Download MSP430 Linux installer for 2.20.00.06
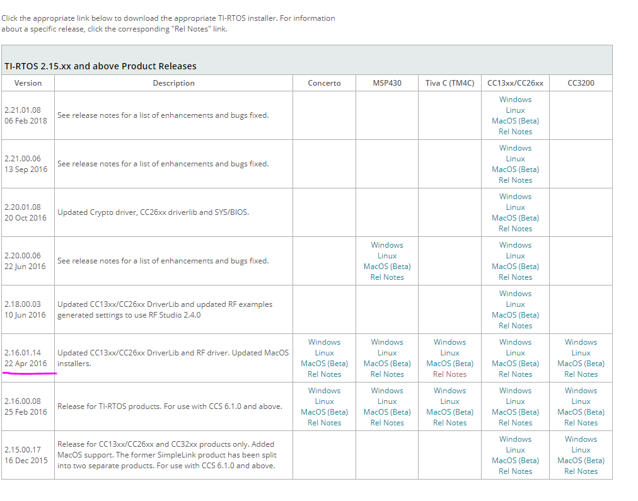The height and width of the screenshot is (501, 638). pos(387,256)
